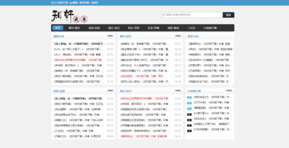Screen dimensions: 289x148
Task: Open 《重生之逆流十年》 in 都市·娱乐 list
Action: tap(145, 55)
